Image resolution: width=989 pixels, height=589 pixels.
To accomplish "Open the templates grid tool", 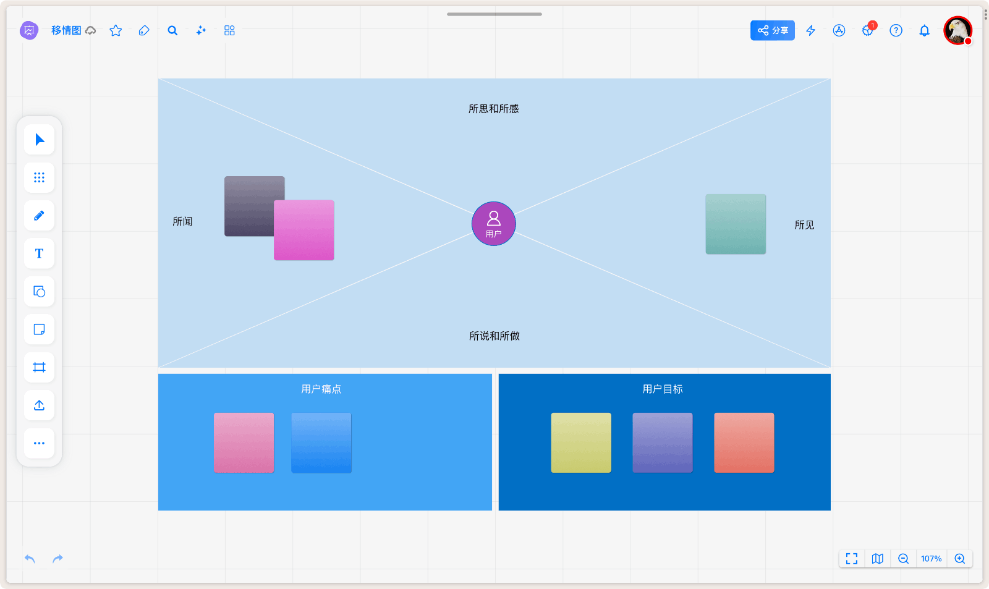I will [39, 178].
